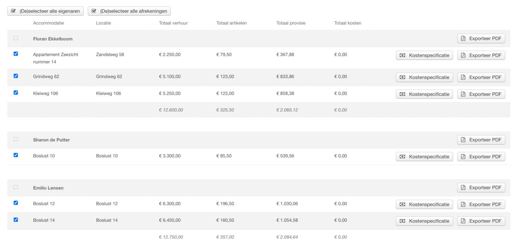
Task: Click check icon on '(De)selecteer alle eigenaren'
Action: click(13, 11)
